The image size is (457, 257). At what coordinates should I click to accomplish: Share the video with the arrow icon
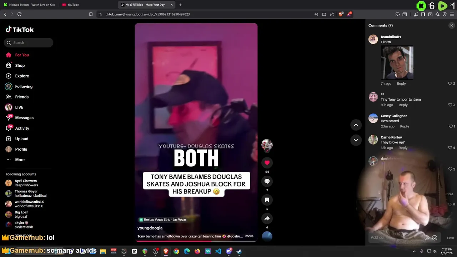pos(267,218)
